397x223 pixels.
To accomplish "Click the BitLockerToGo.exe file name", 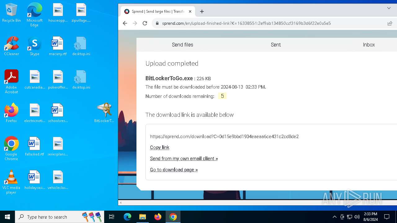I will click(169, 78).
